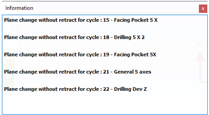The height and width of the screenshot is (115, 209).
Task: Select the cycle 15 Facing Pocket message
Action: [x=81, y=20]
